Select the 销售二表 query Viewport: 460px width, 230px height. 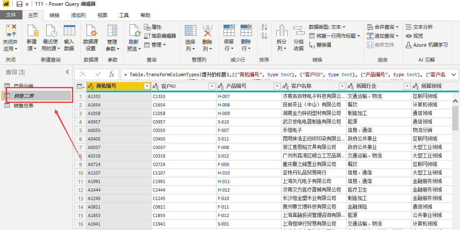[37, 96]
